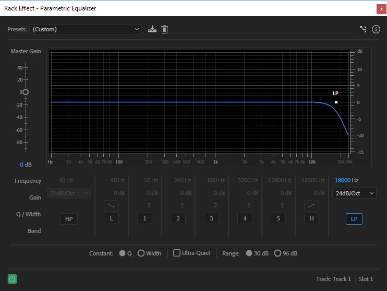Click the Master Gain 0 dB value

(x=26, y=165)
